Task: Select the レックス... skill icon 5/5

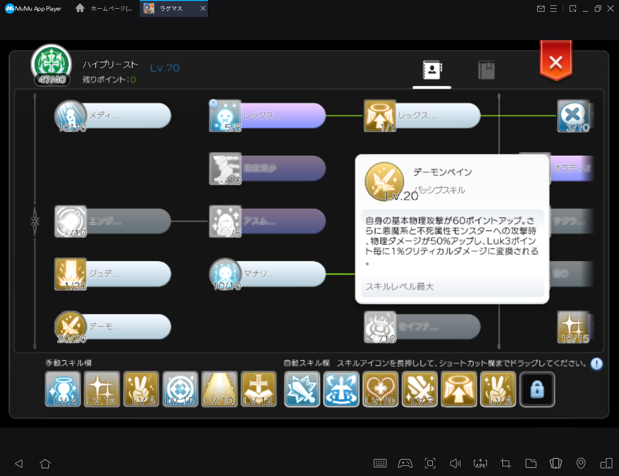Action: pyautogui.click(x=225, y=116)
